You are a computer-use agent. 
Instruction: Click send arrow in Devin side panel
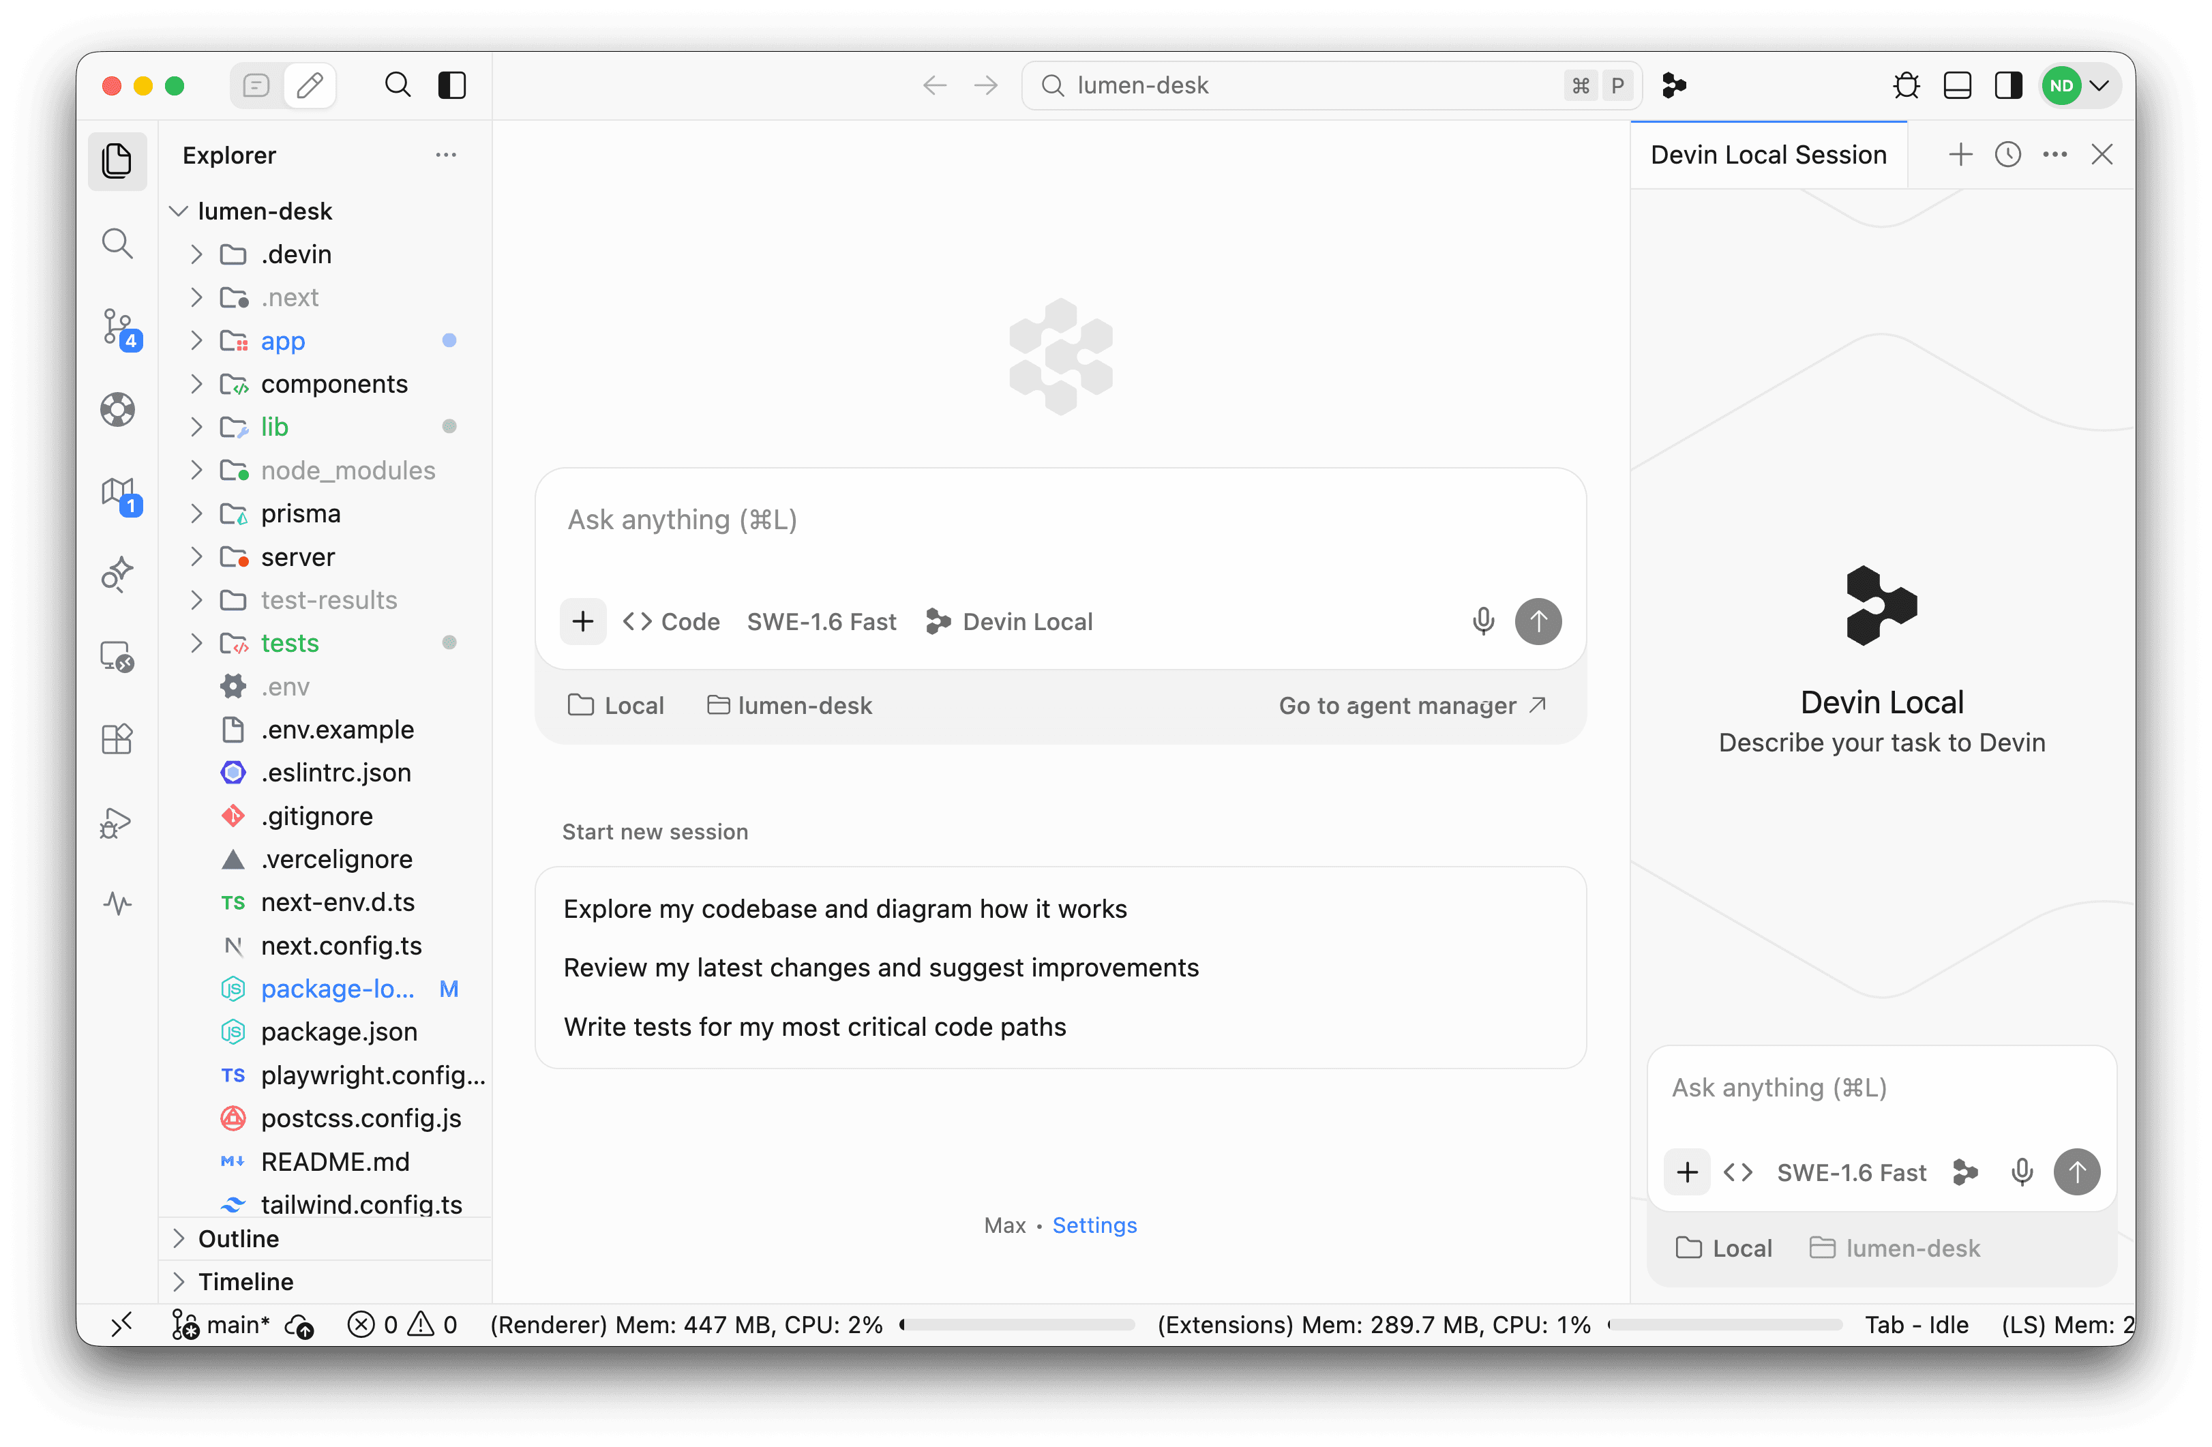pos(2077,1172)
